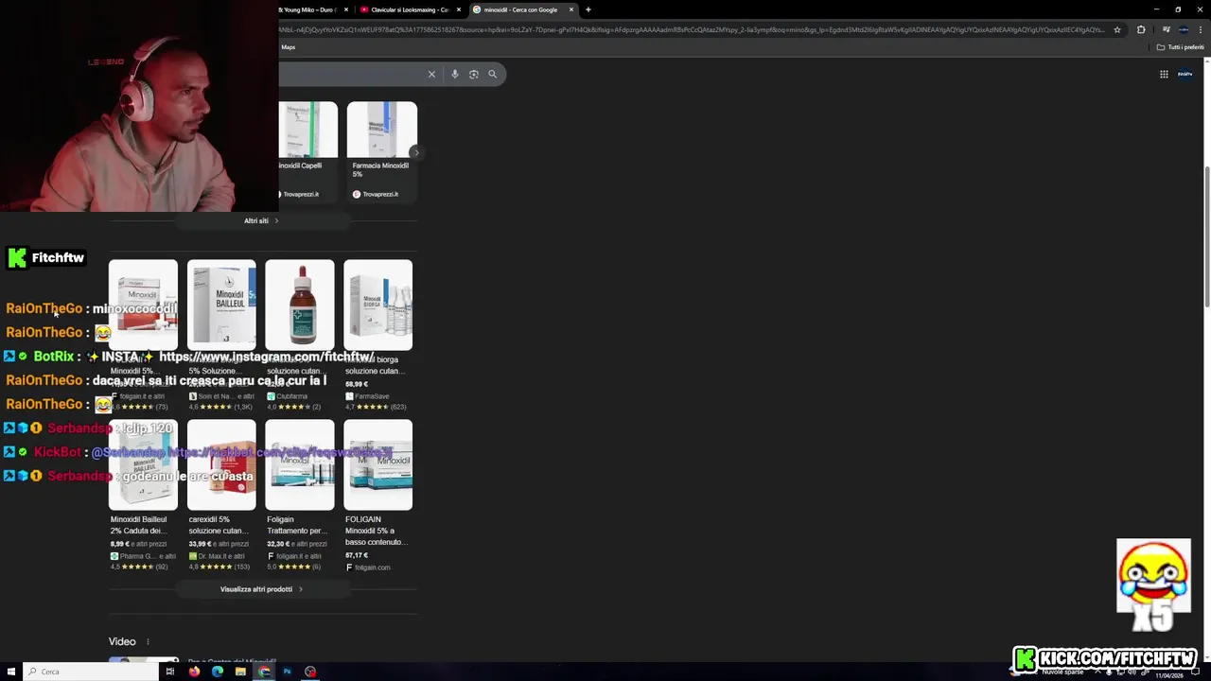1211x681 pixels.
Task: Clear the Google search box with the X
Action: (x=431, y=74)
